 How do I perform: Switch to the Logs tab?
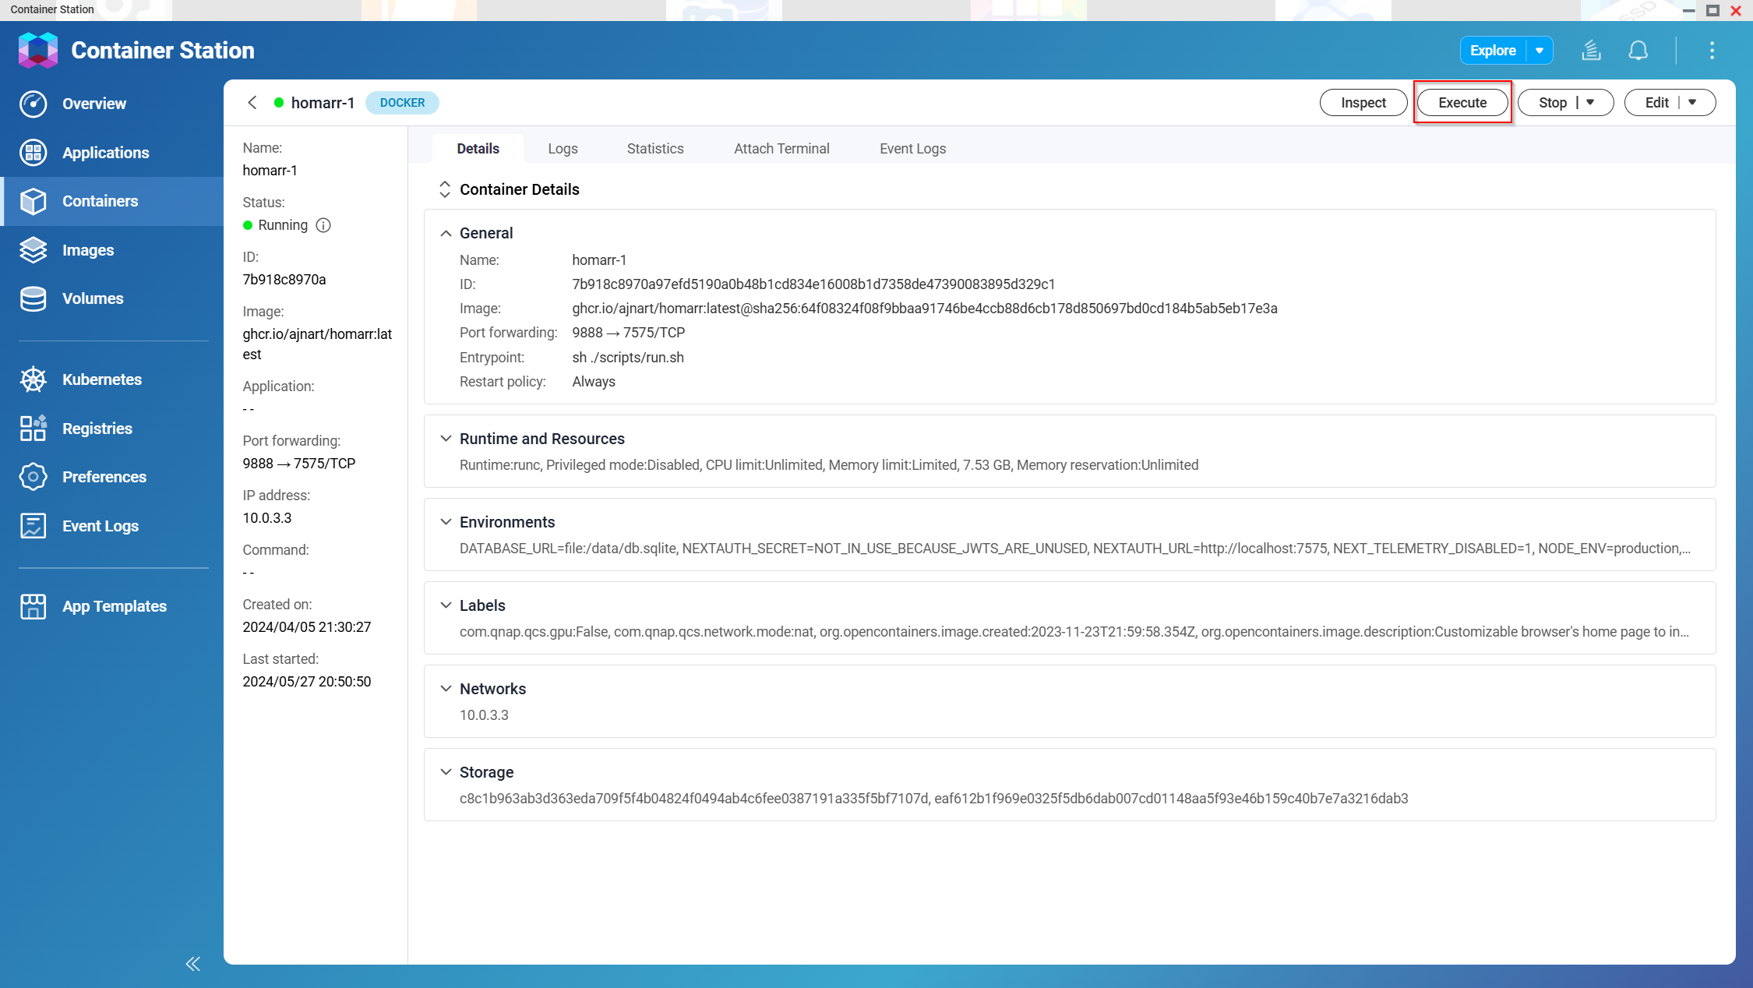click(563, 149)
